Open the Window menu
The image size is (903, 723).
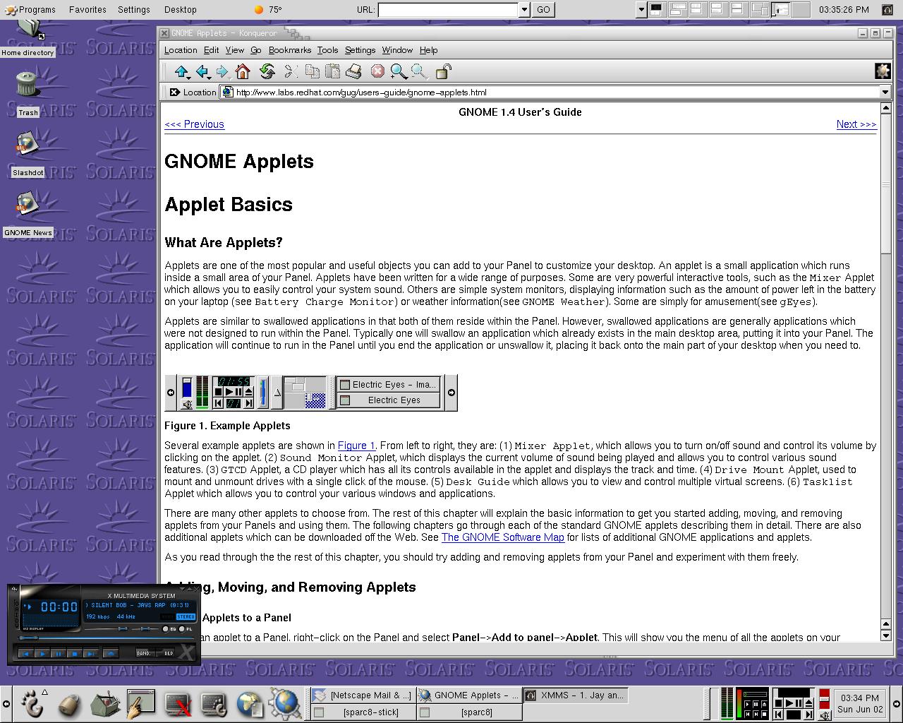(397, 50)
